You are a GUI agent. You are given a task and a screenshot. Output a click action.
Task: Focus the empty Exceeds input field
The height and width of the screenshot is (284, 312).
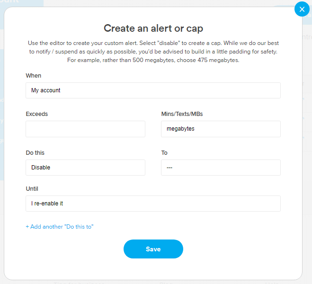[x=85, y=129]
